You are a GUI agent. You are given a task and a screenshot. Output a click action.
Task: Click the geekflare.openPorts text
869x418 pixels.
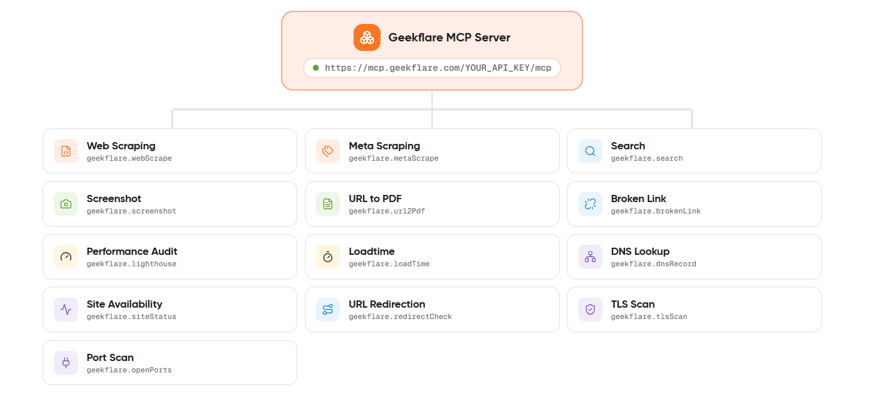click(x=129, y=370)
